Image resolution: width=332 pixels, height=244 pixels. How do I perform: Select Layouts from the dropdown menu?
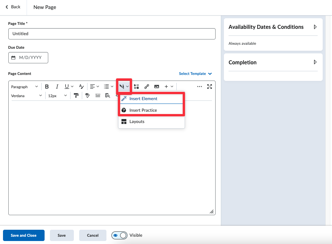(x=137, y=122)
